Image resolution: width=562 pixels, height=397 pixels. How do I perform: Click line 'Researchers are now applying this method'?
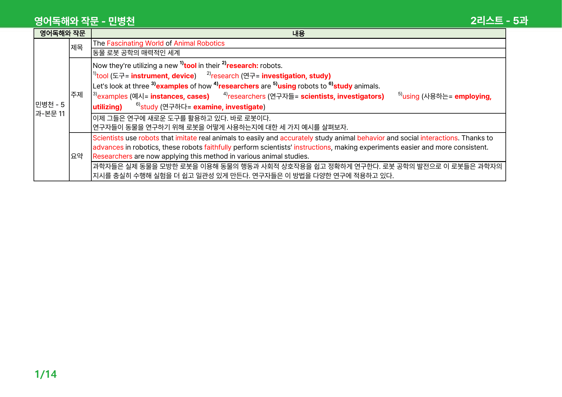click(x=201, y=156)
